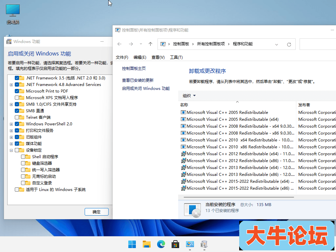Viewport: 336px width, 252px height.
Task: Open Microsoft Edge from the taskbar
Action: click(x=161, y=244)
